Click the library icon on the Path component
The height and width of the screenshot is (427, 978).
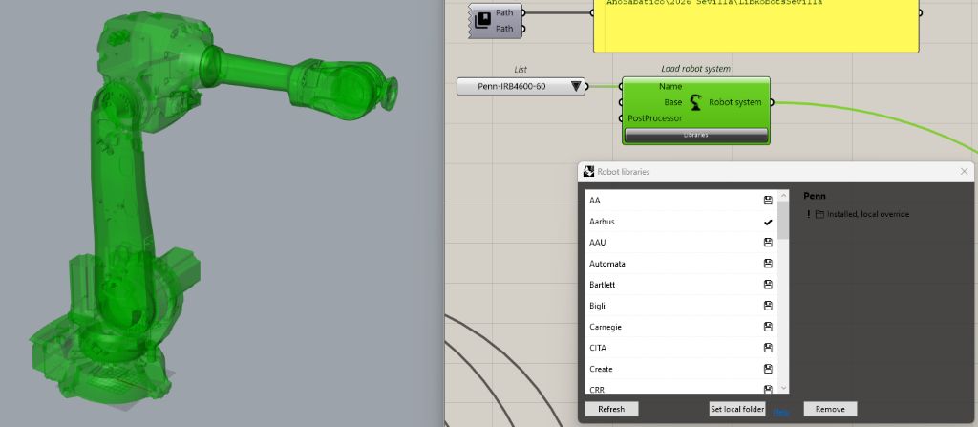pyautogui.click(x=482, y=21)
